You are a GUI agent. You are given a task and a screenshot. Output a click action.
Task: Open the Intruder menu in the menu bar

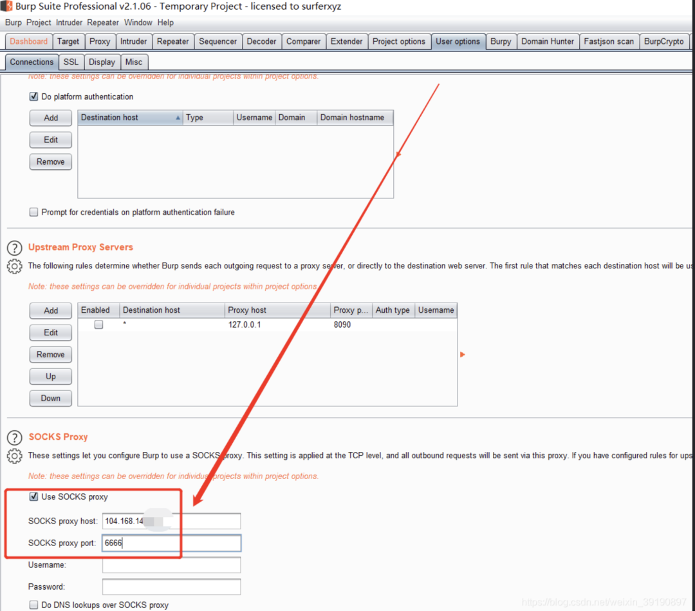click(69, 23)
